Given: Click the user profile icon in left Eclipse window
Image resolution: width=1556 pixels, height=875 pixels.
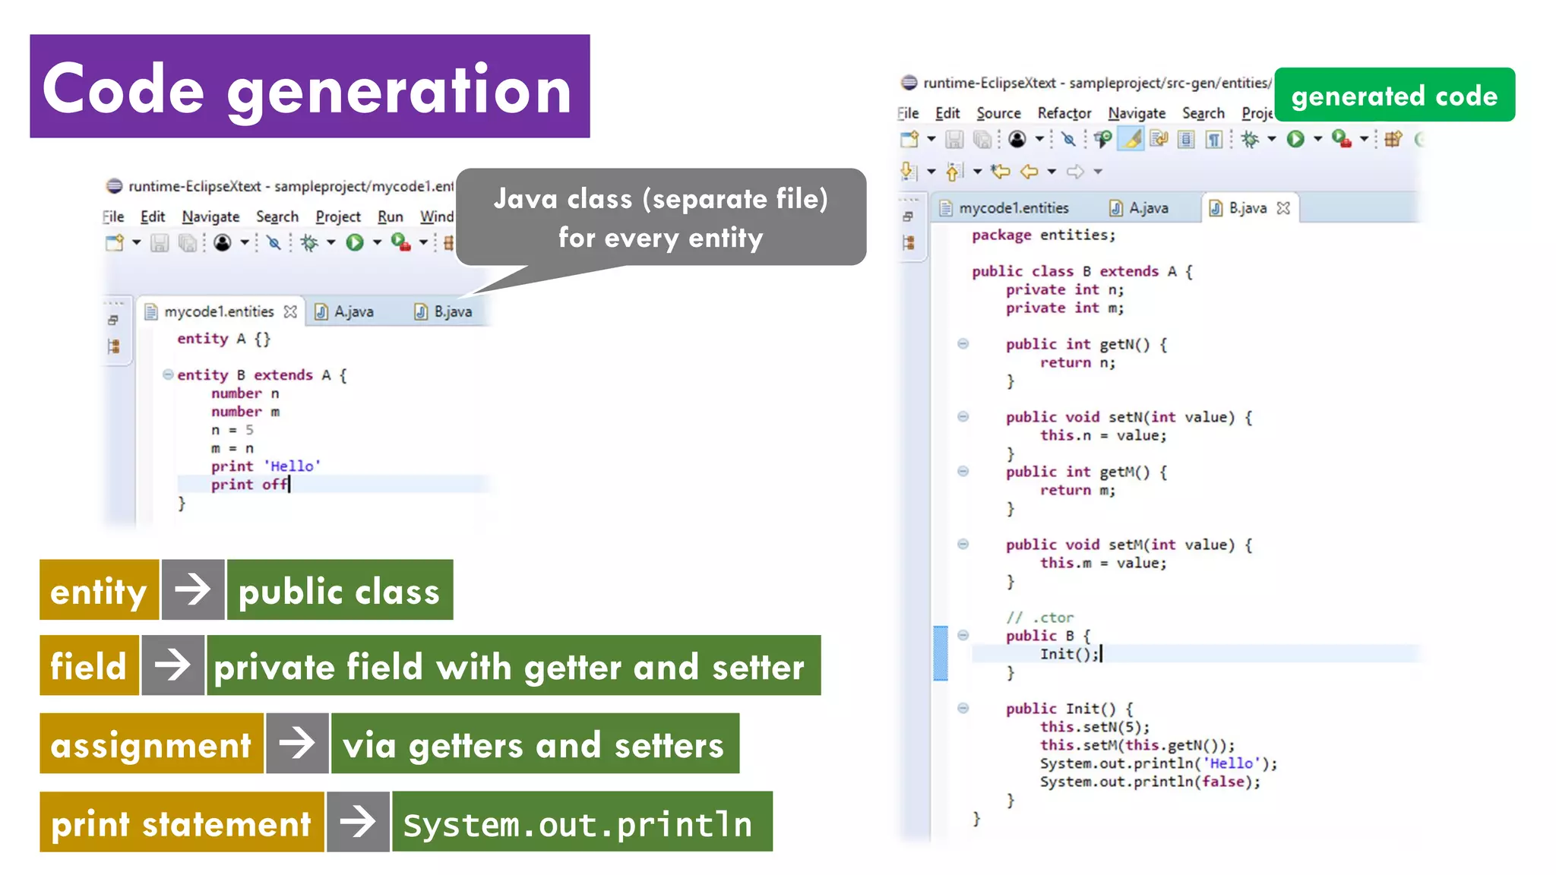Looking at the screenshot, I should [x=223, y=243].
